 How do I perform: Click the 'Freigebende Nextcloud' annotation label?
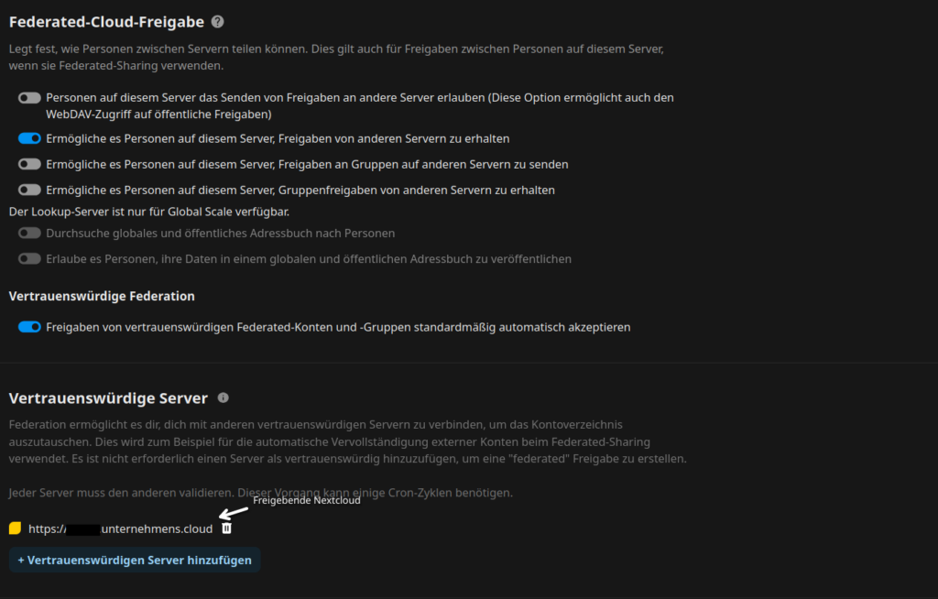coord(306,500)
